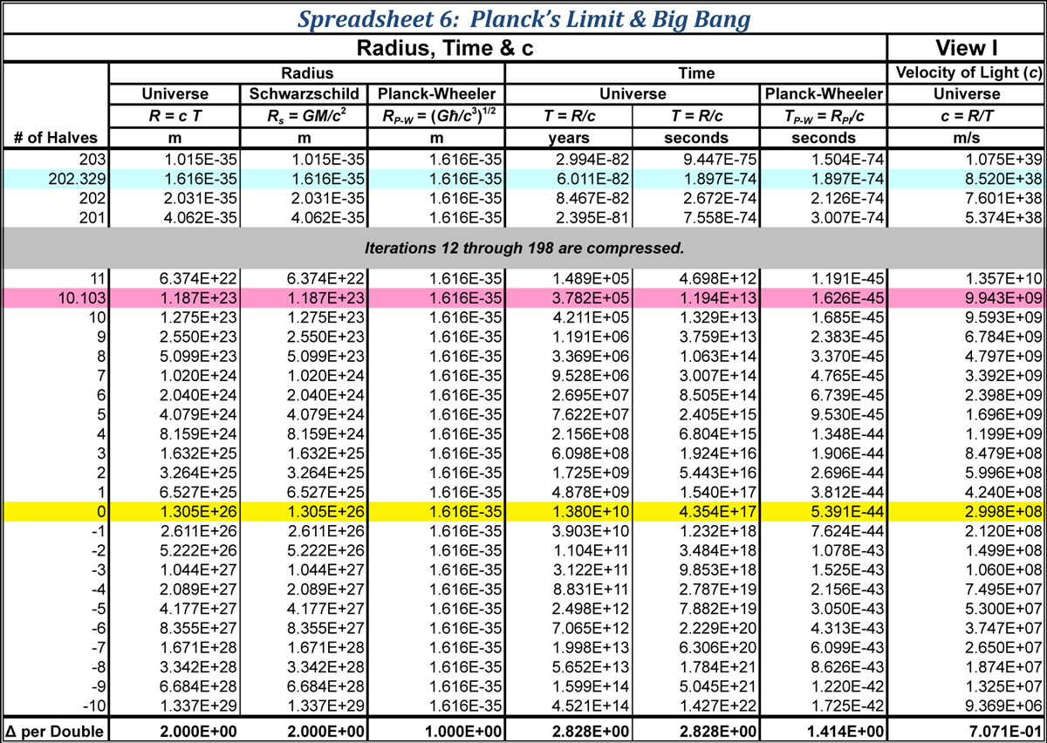Select the 7.071E-01 cell in the bottom row
Screen dimensions: 1047x743
(x=966, y=730)
